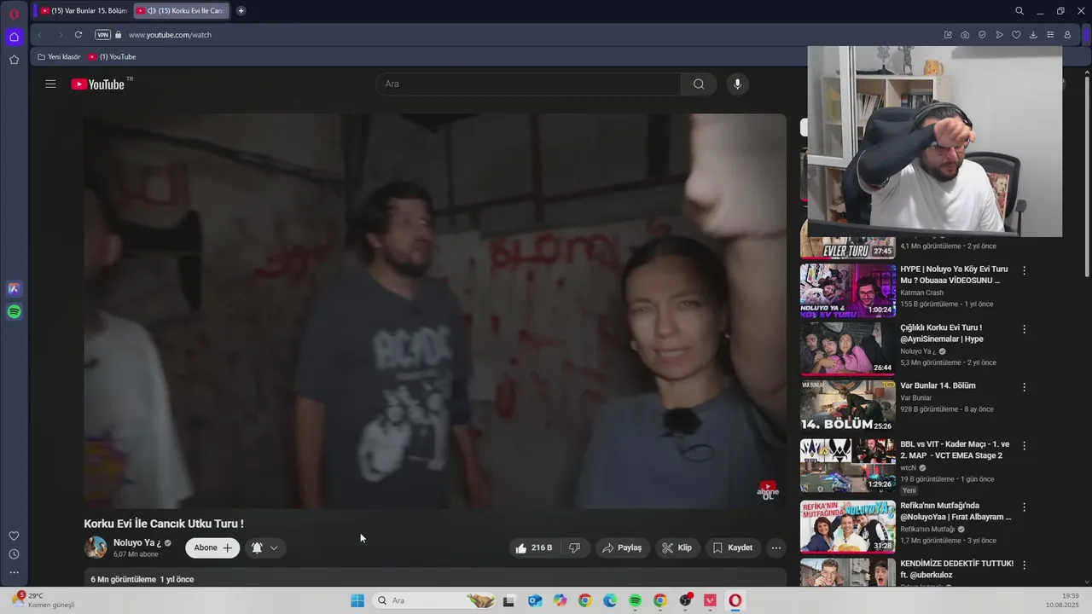Open Opera ad-blocker shield icon
Viewport: 1092px width, 614px height.
tap(982, 35)
